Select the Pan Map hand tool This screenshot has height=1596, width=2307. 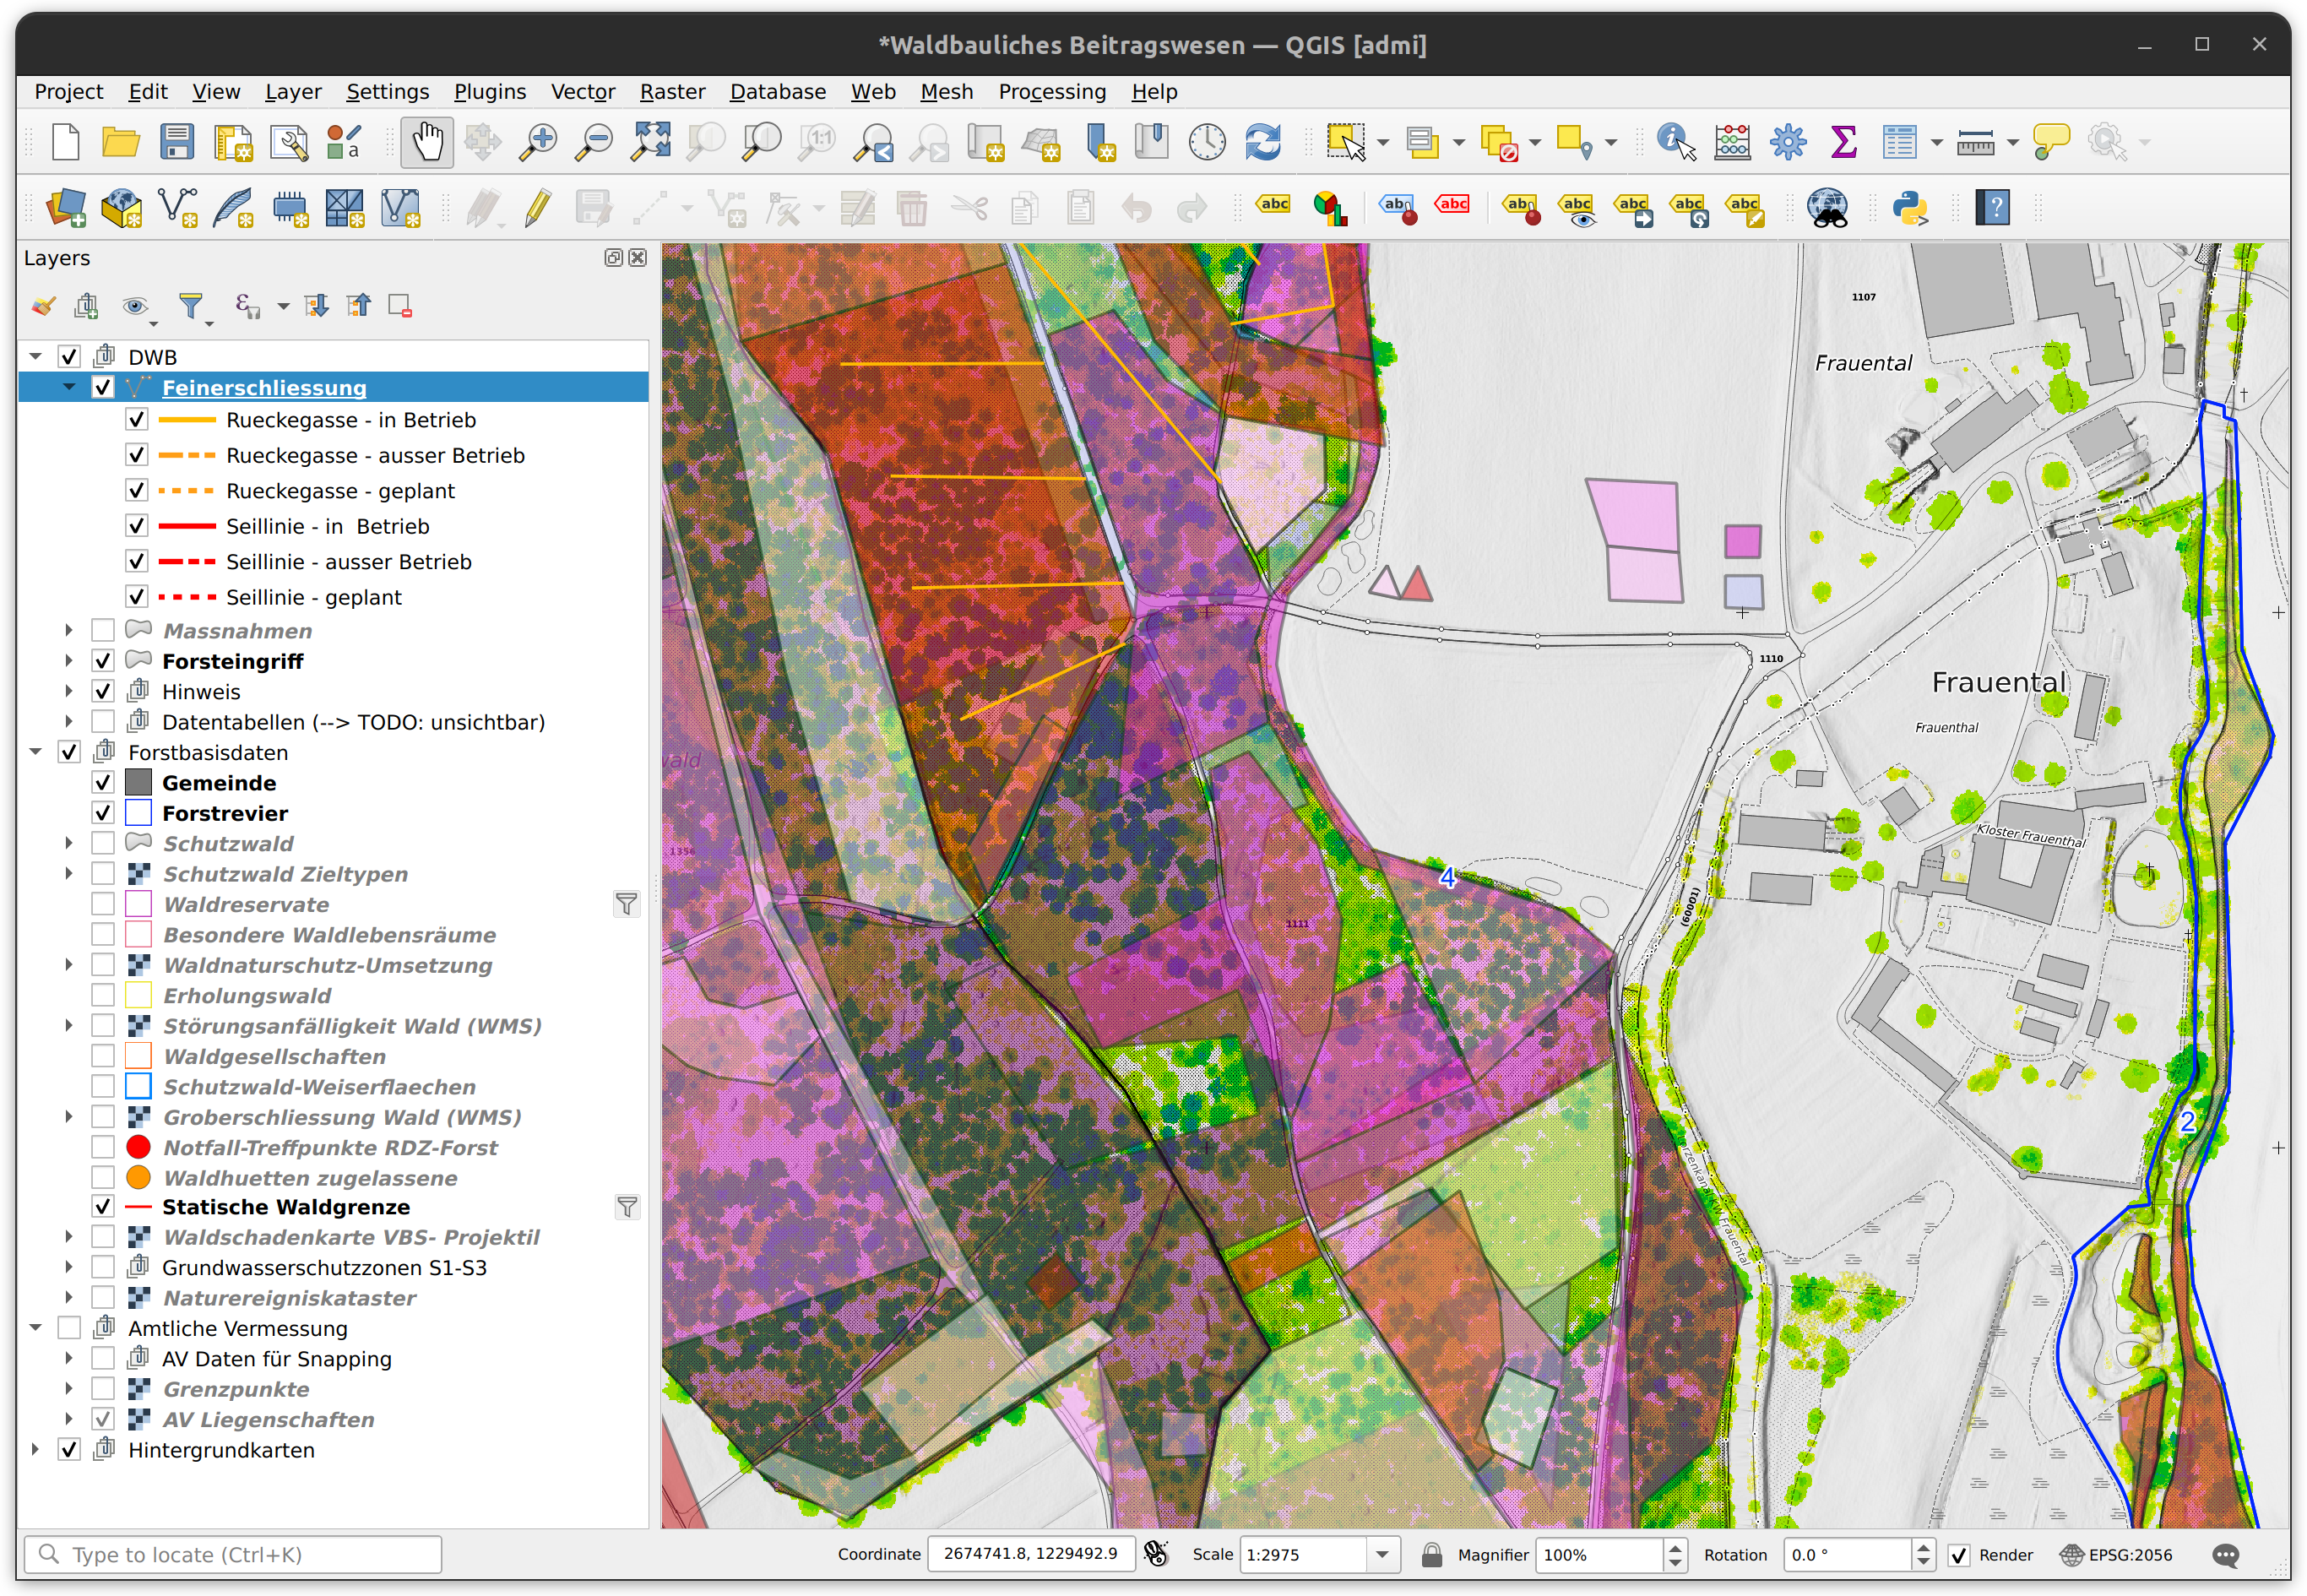coord(427,142)
